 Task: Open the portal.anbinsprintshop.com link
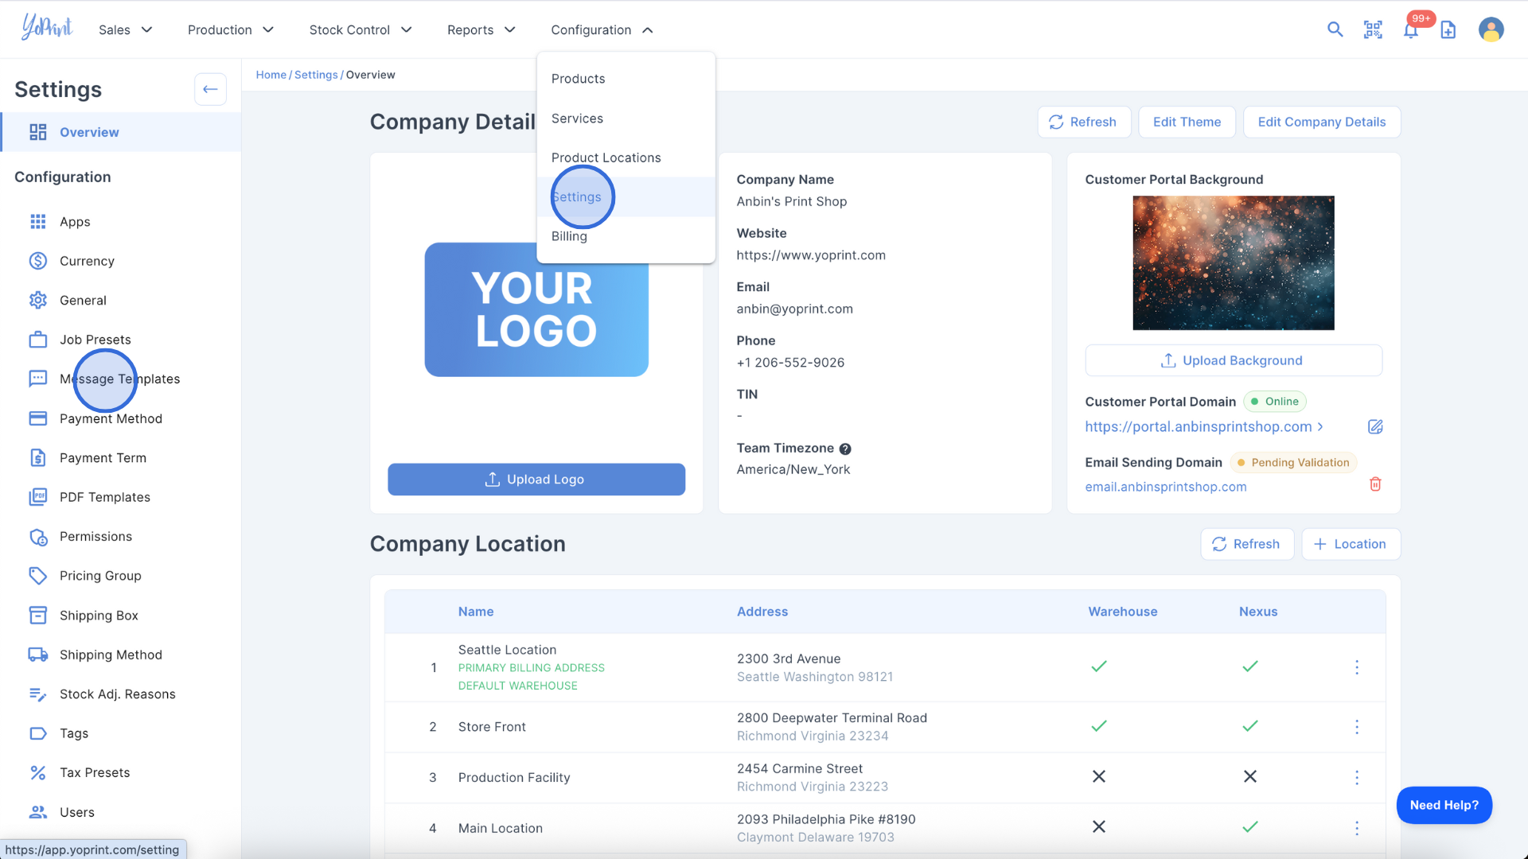pyautogui.click(x=1198, y=427)
